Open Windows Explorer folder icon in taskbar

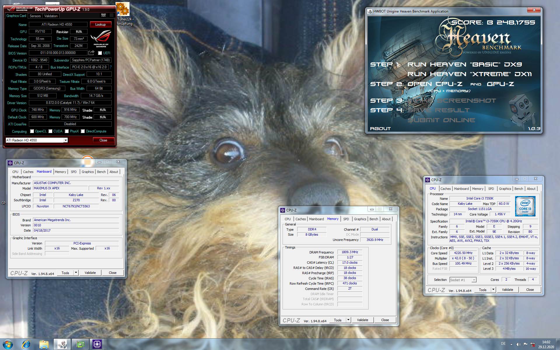44,344
